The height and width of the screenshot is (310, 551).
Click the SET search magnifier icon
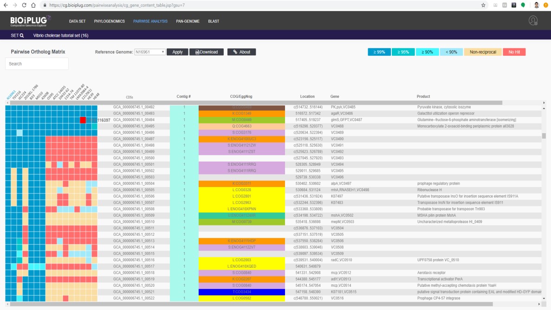[21, 35]
